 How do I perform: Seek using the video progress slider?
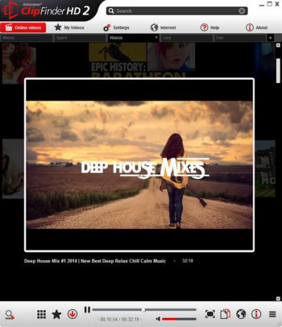(144, 310)
